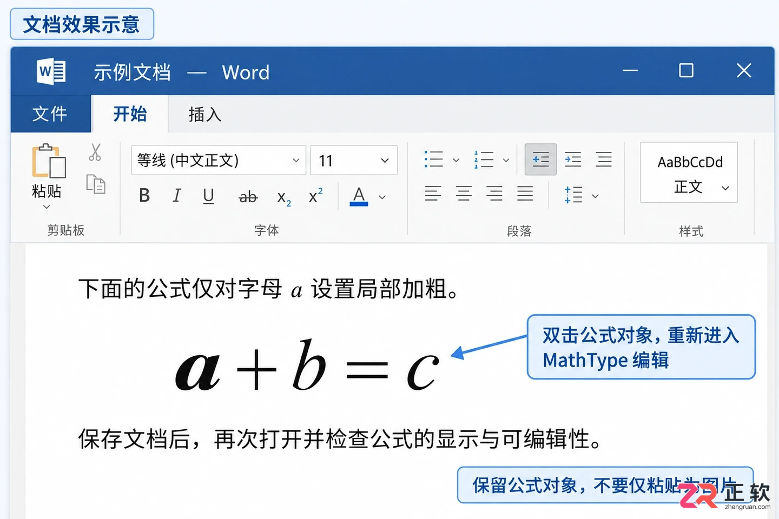Click the line spacing icon
This screenshot has height=519, width=779.
573,195
